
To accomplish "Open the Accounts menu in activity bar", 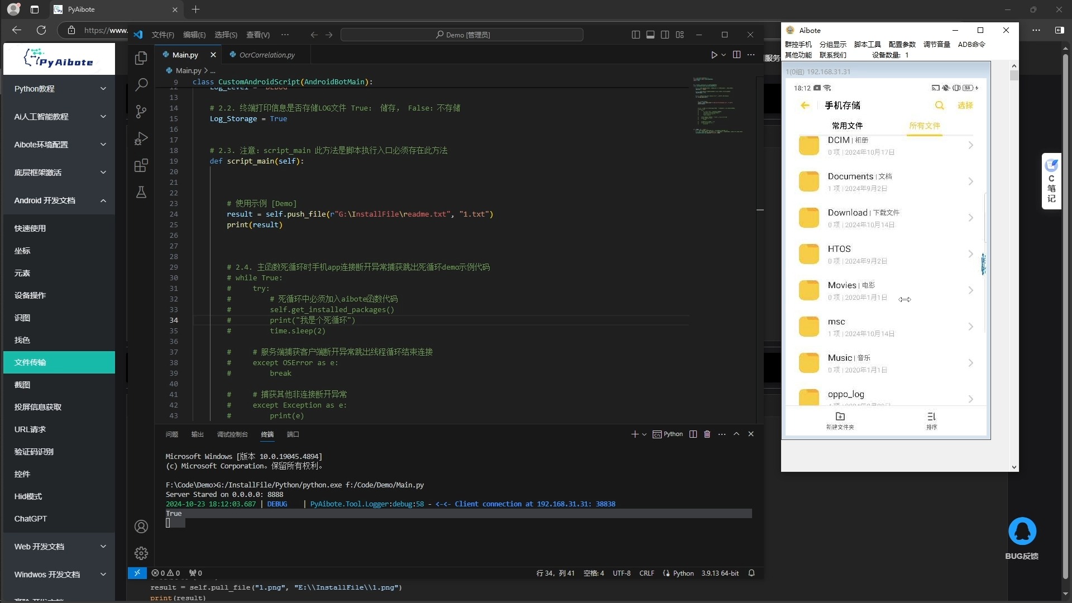I will [141, 527].
